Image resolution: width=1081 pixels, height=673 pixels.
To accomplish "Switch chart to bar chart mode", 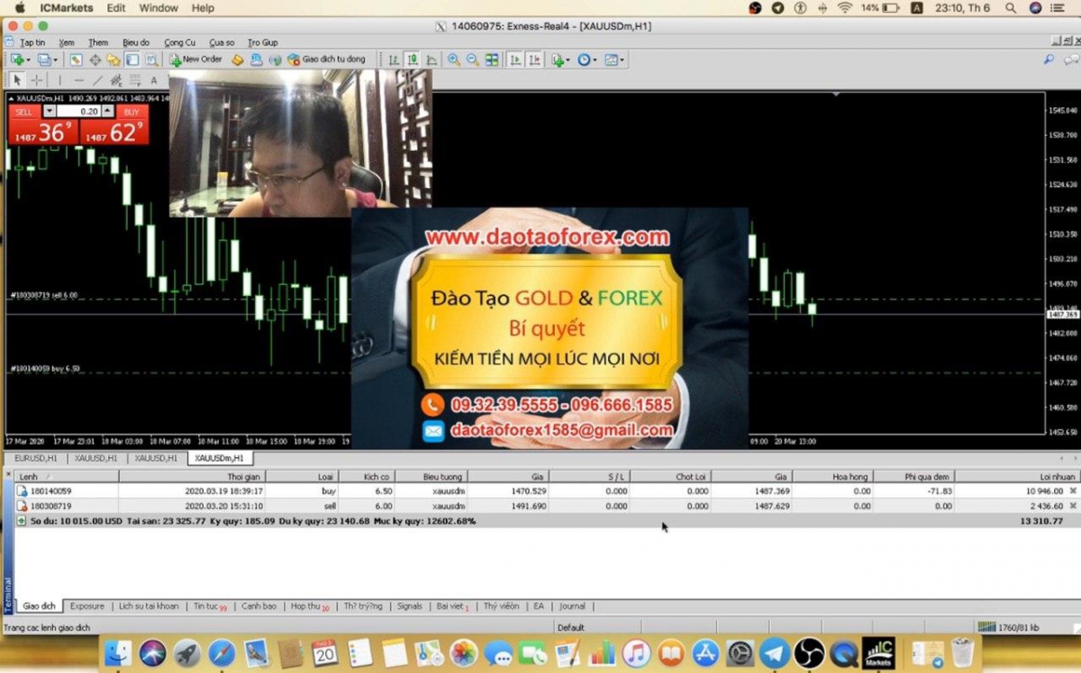I will click(394, 60).
